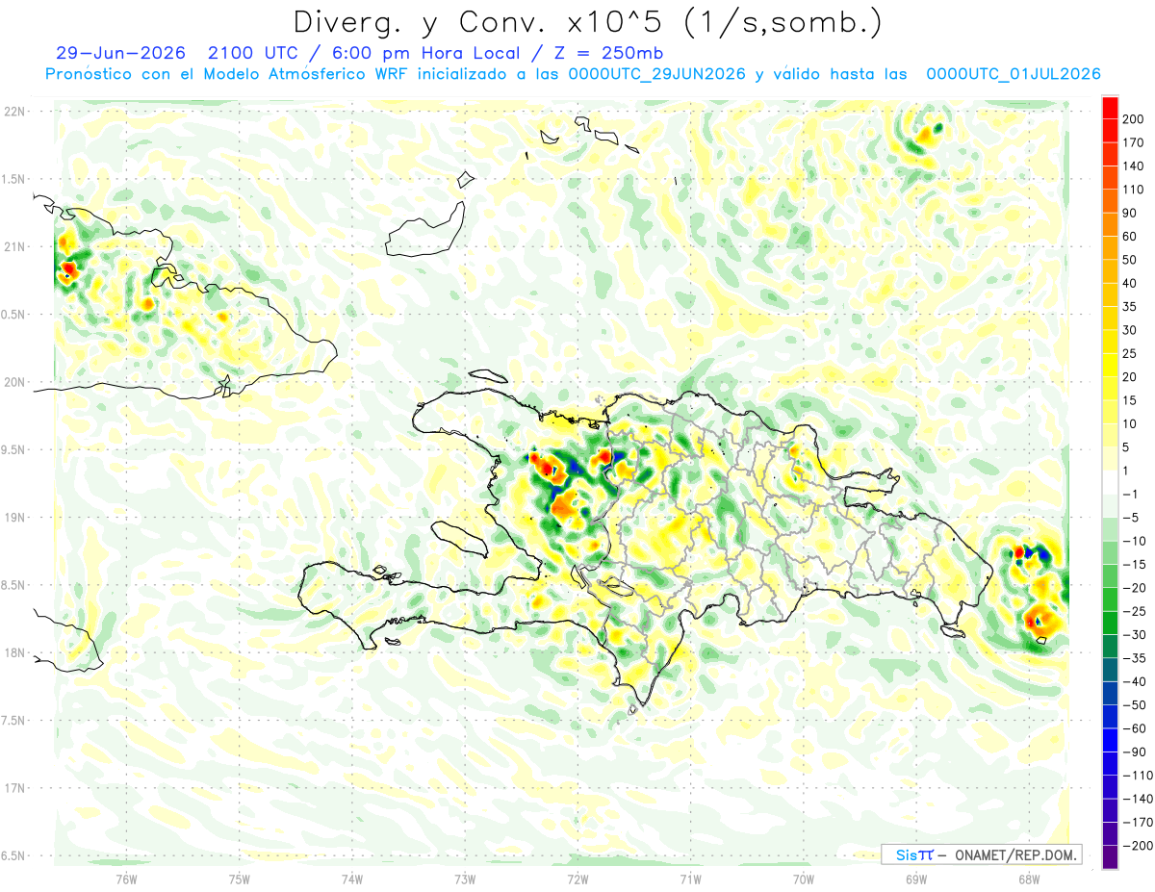Viewport: 1155px width, 892px height.
Task: Click the longitude label '70W'
Action: click(804, 879)
